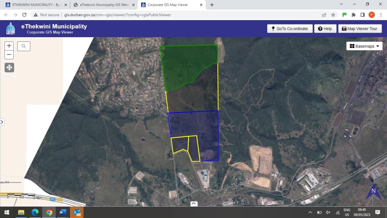
Task: Start the Map Viewer Tour
Action: [360, 29]
